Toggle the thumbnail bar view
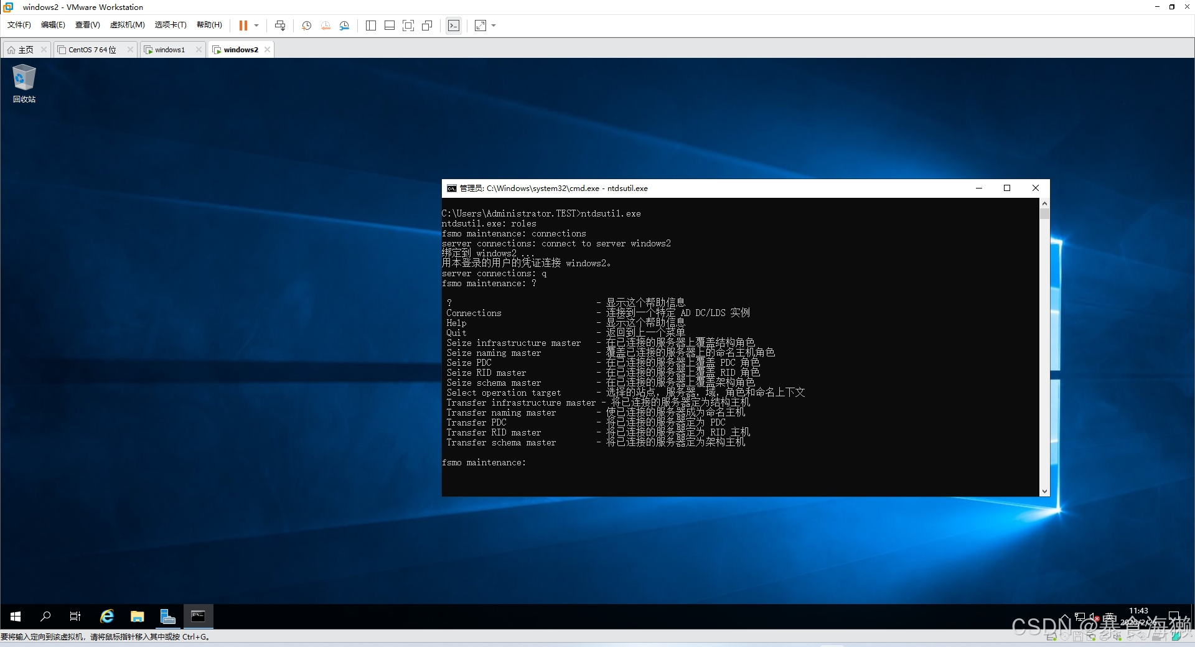 tap(390, 26)
